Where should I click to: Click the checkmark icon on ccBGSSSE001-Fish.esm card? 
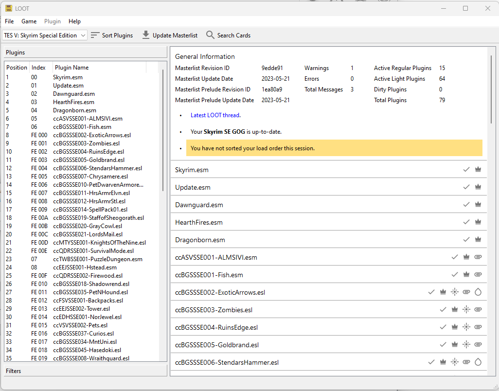pos(455,275)
